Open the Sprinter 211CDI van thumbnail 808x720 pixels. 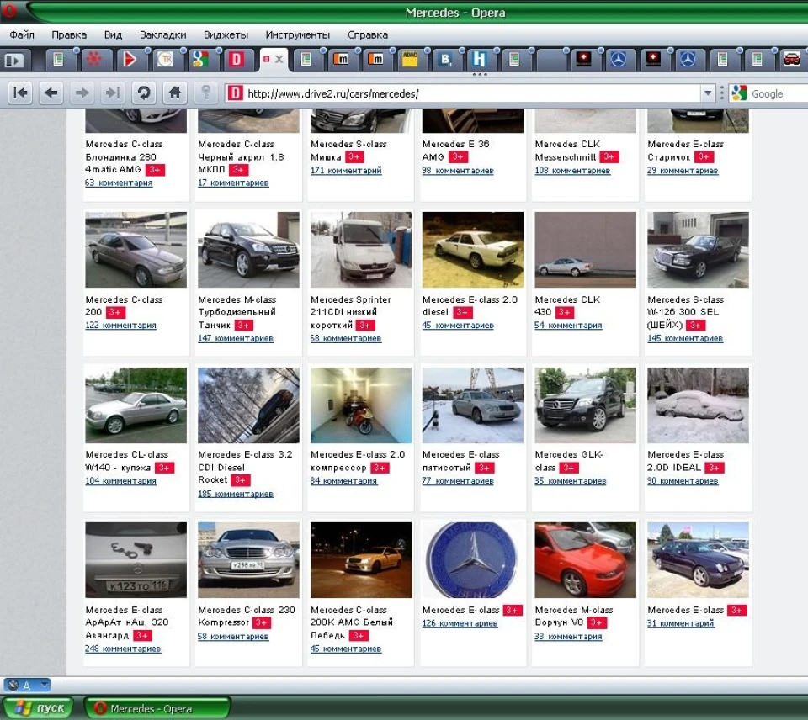pos(361,250)
